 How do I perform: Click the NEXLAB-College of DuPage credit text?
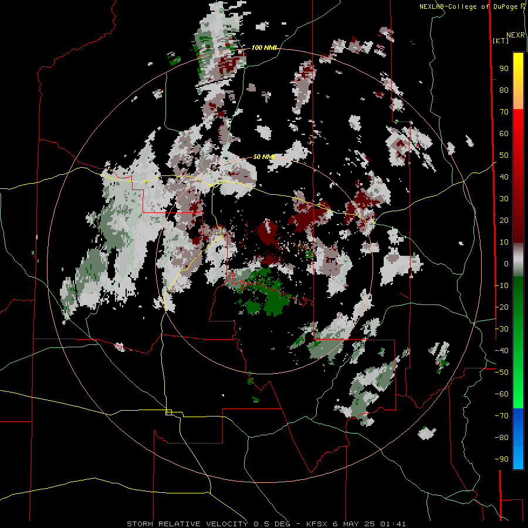pos(472,6)
